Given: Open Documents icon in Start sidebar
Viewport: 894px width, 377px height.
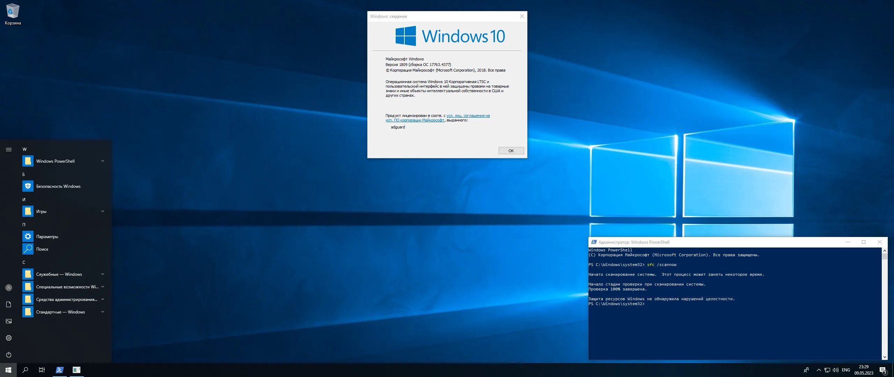Looking at the screenshot, I should [x=9, y=304].
